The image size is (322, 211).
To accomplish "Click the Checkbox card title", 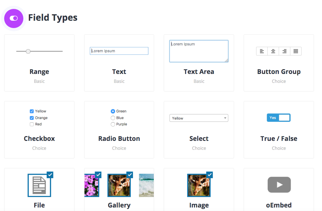I will tap(39, 139).
